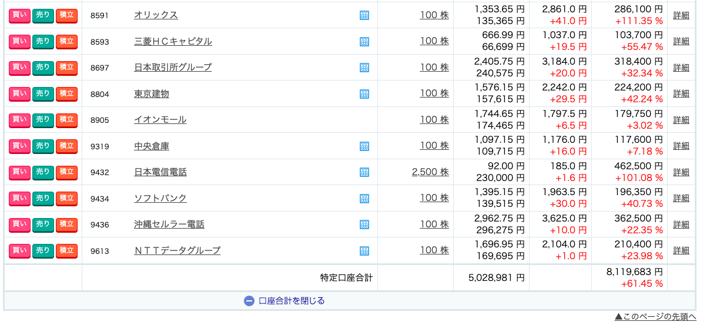Click 売り button for 沖縄セルラー電話
The width and height of the screenshot is (703, 325).
[x=43, y=225]
